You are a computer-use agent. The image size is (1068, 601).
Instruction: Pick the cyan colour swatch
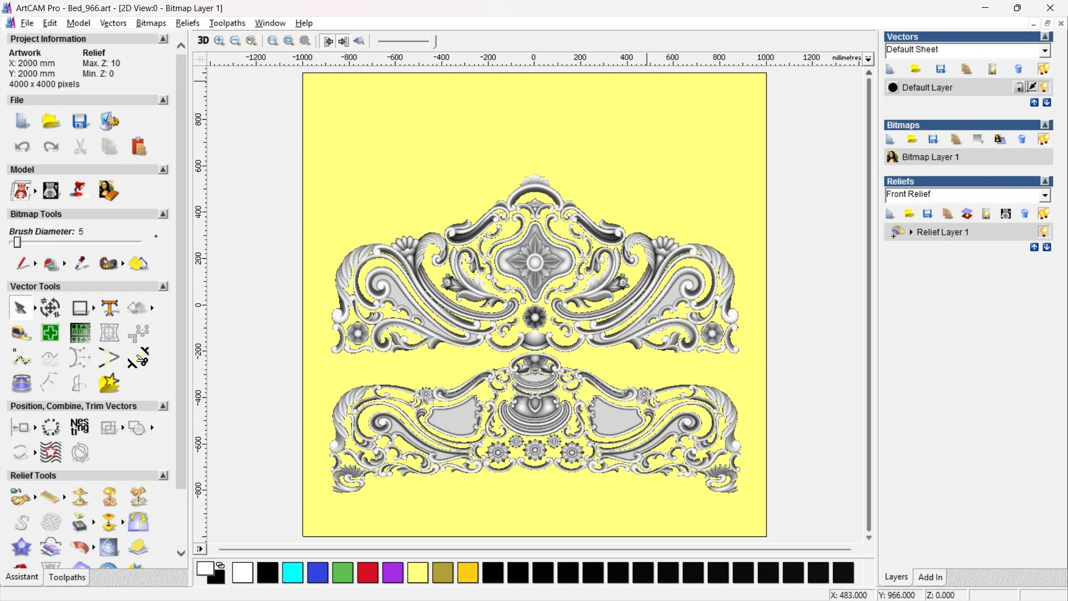[293, 573]
